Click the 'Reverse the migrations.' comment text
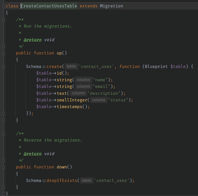 click(x=53, y=140)
